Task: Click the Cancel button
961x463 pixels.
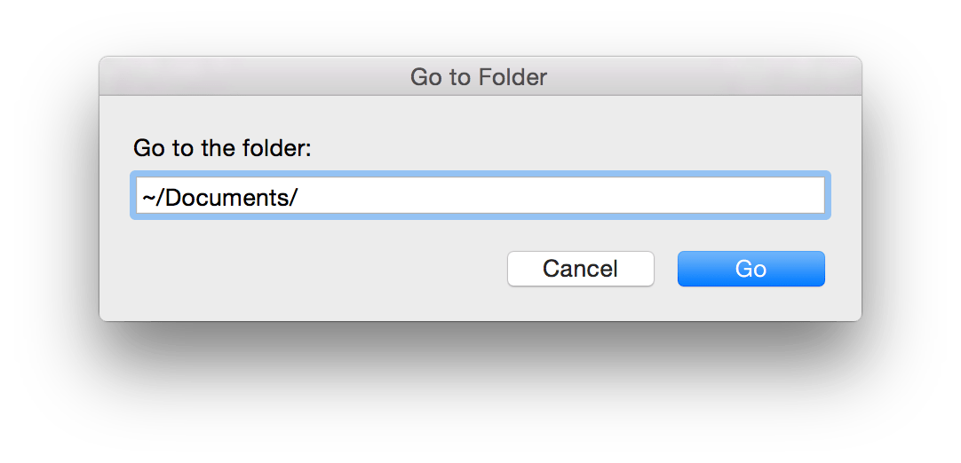Action: coord(580,269)
